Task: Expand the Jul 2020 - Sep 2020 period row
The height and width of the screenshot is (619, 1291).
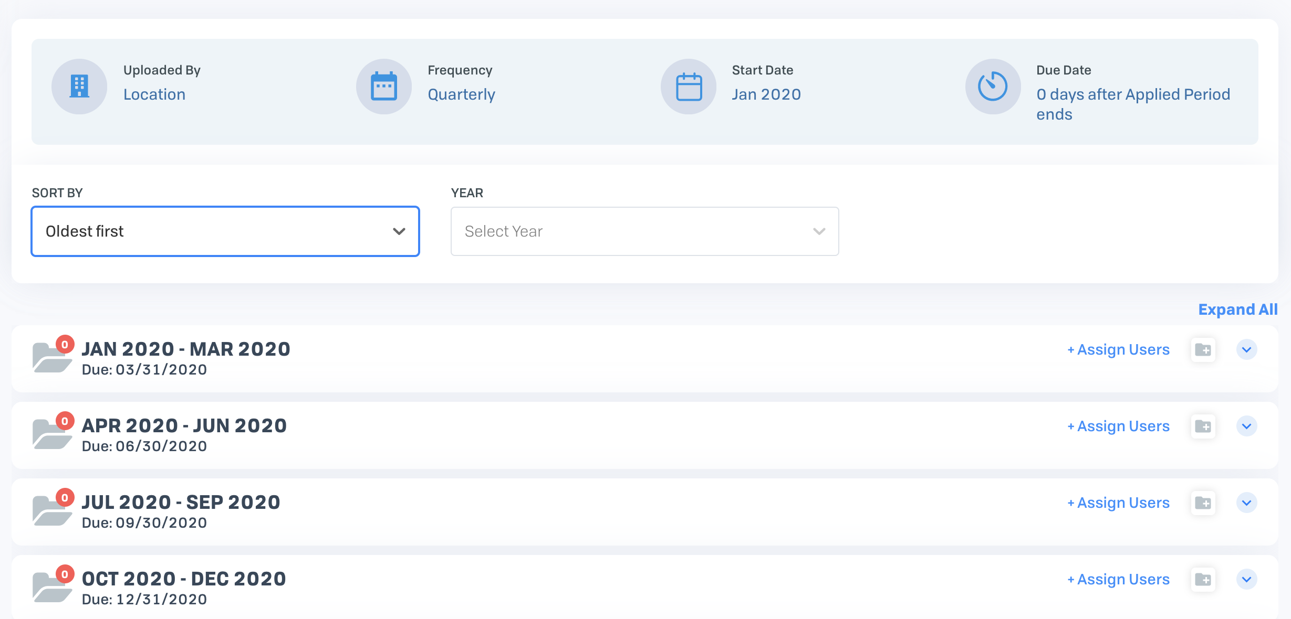Action: click(x=1246, y=503)
